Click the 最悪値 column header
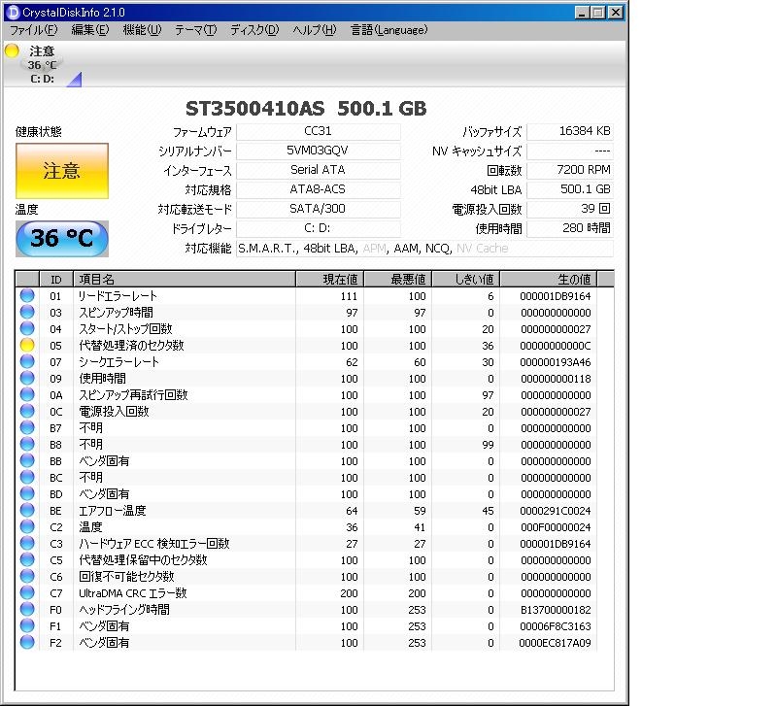Viewport: 777px width, 706px height. [398, 279]
